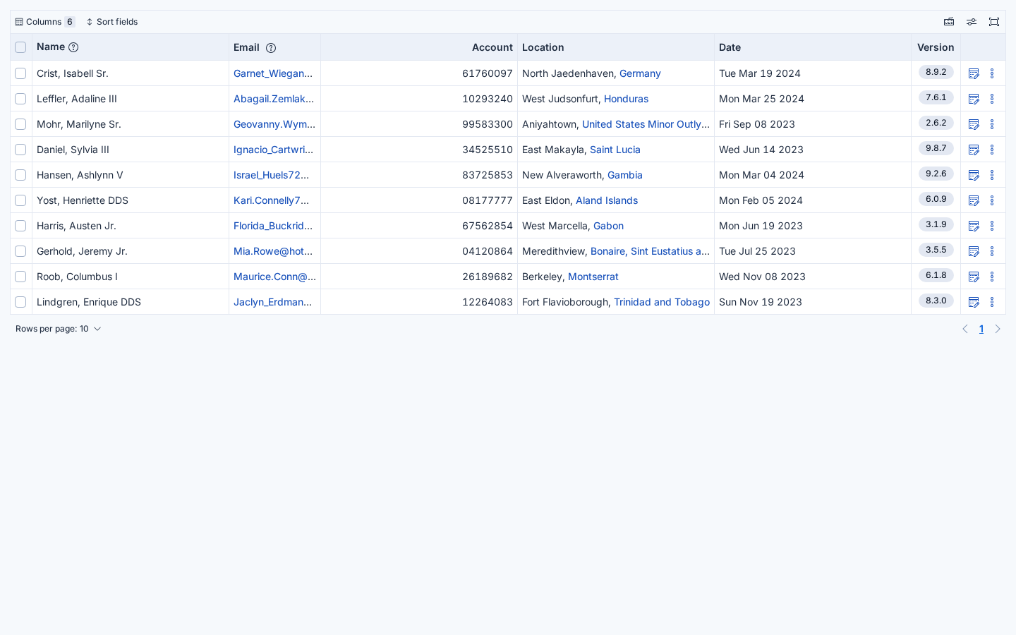The image size is (1016, 635).
Task: Check the Roob, Columbus I row checkbox
Action: tap(20, 277)
